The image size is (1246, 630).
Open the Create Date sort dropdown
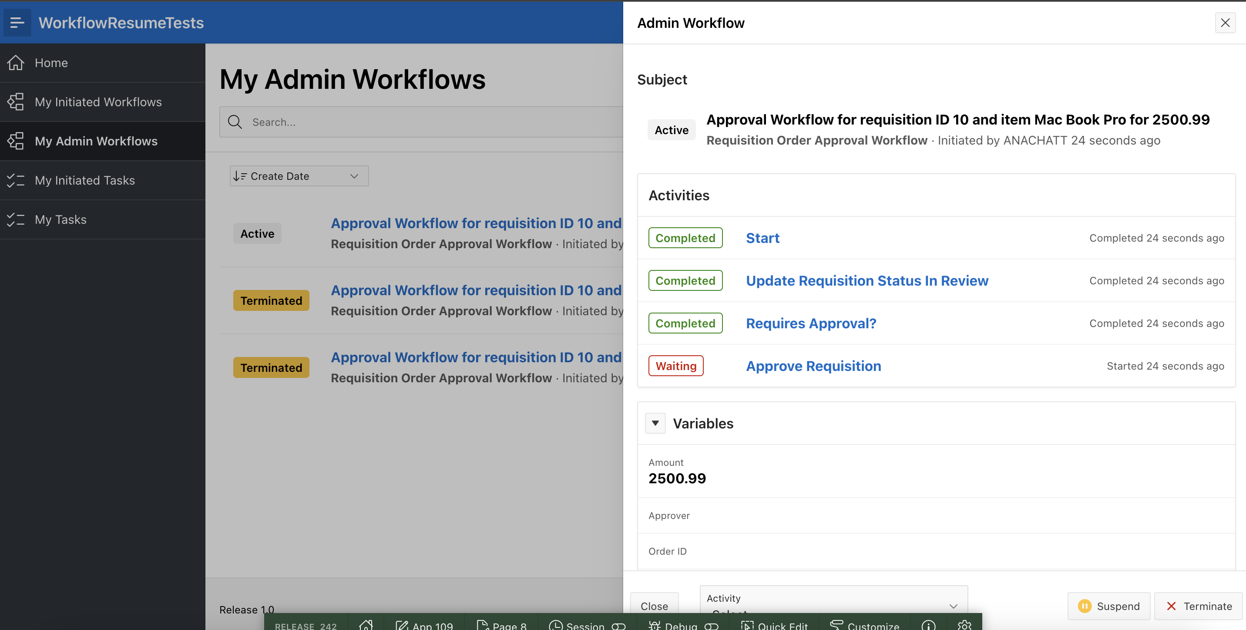(x=299, y=176)
